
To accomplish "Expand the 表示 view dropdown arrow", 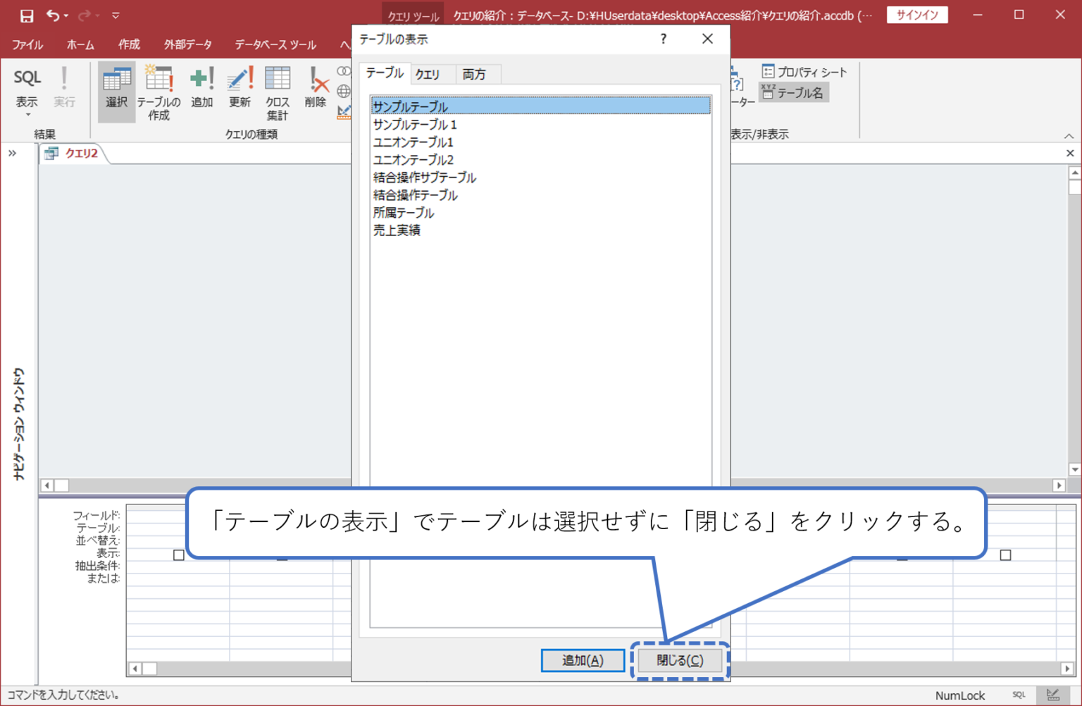I will click(27, 115).
